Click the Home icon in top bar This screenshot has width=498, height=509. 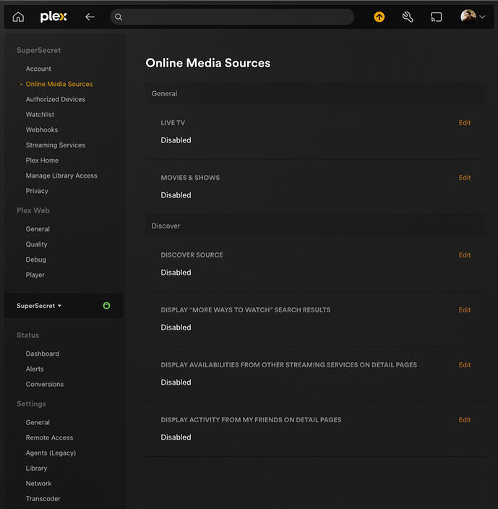18,17
